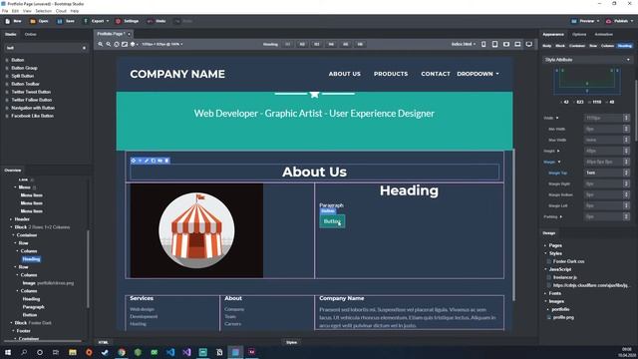Switch to the phone portrait viewport icon
Image resolution: width=638 pixels, height=359 pixels.
point(483,44)
